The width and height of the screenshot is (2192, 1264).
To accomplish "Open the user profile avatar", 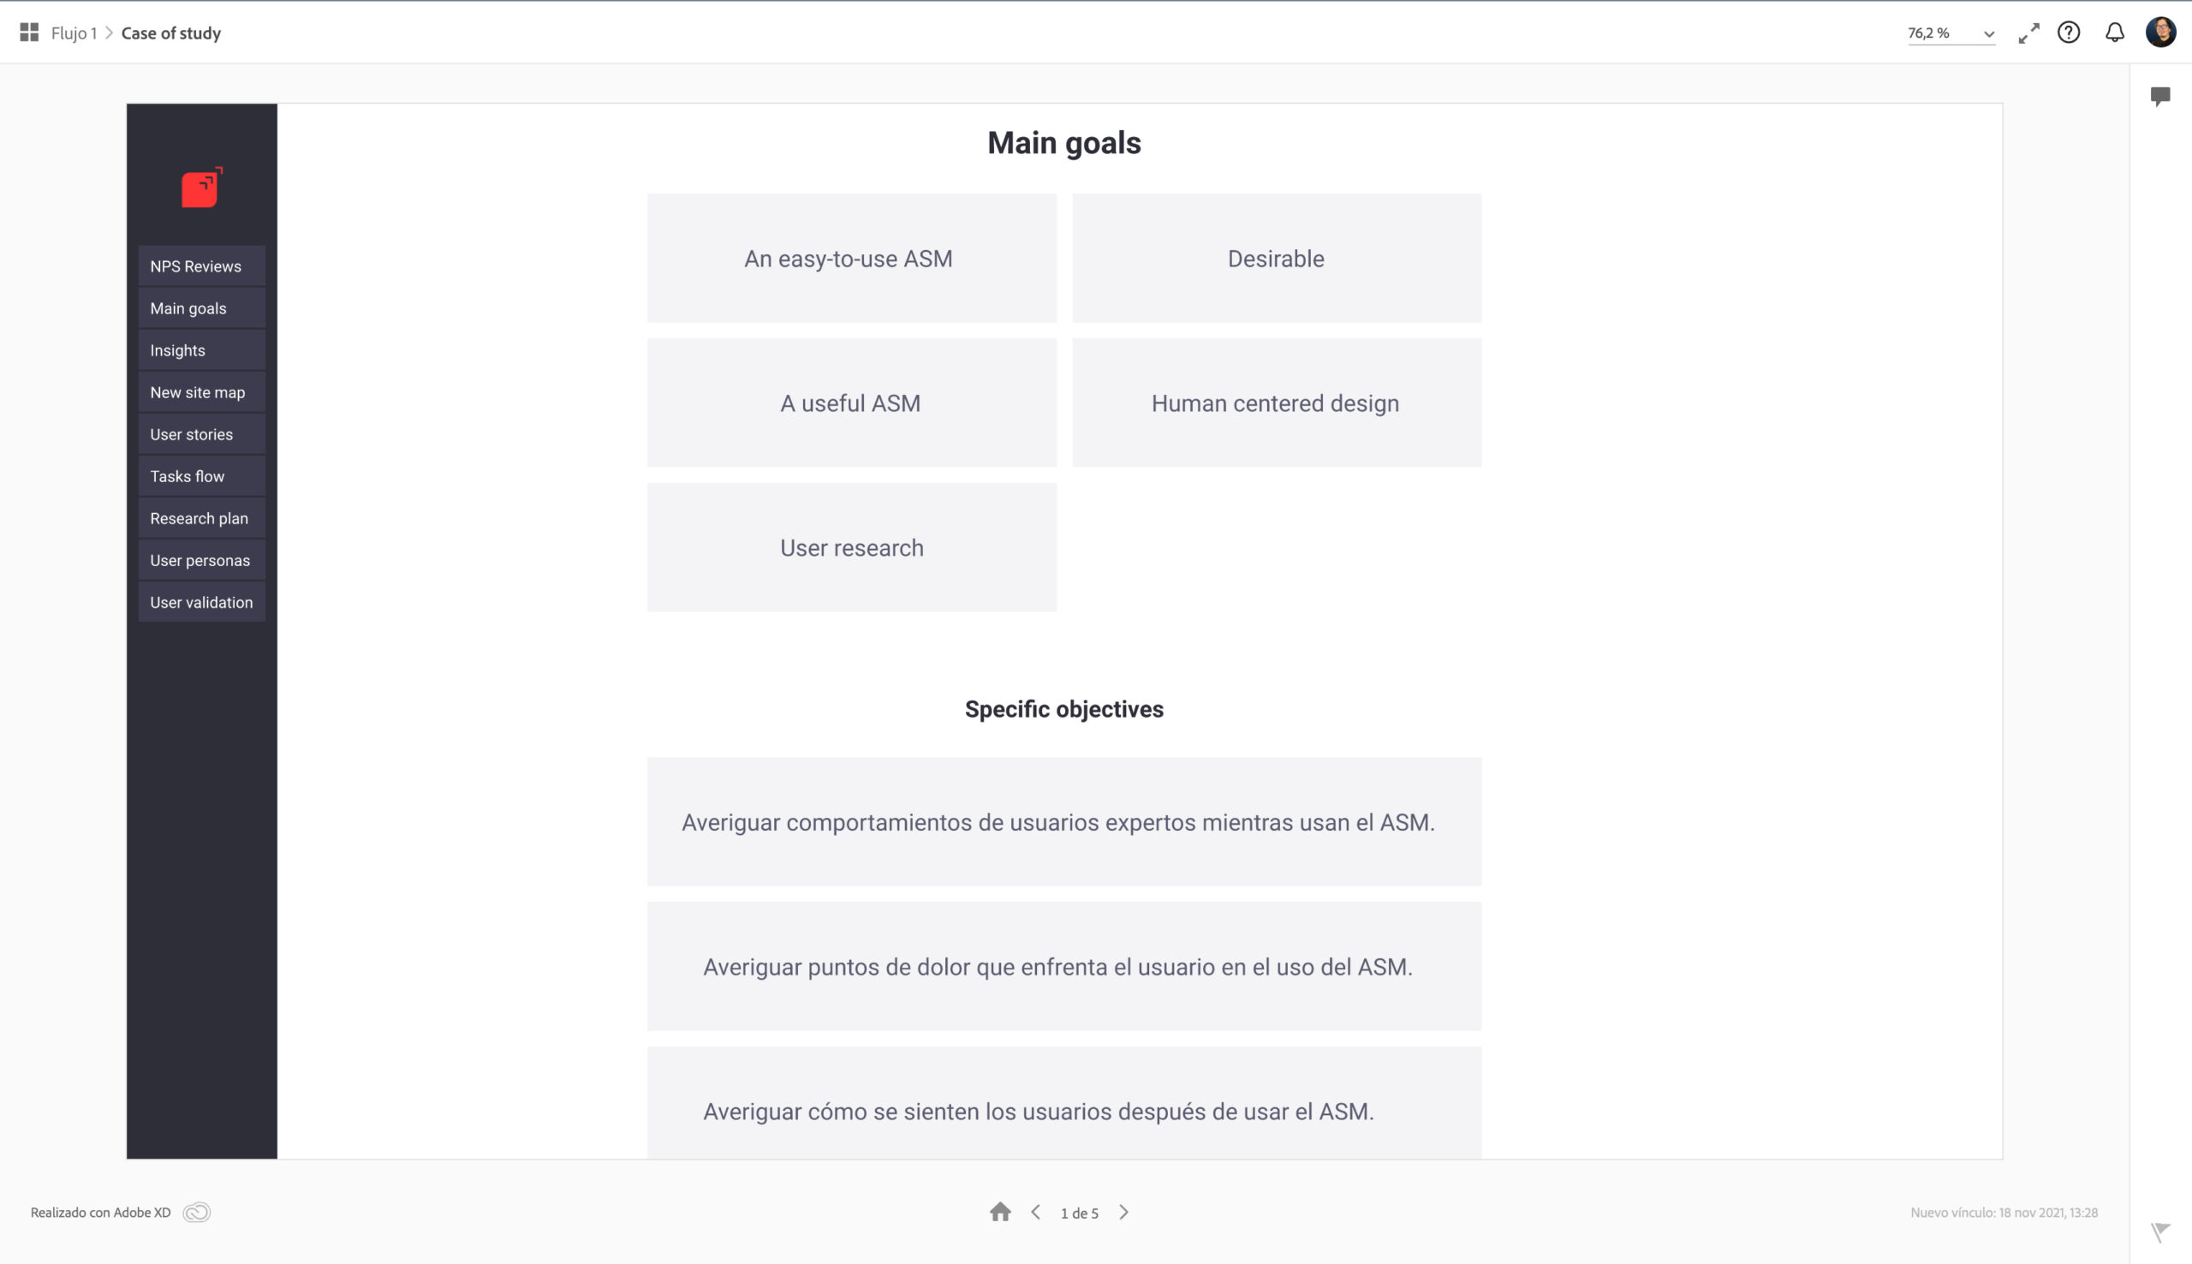I will (2160, 33).
